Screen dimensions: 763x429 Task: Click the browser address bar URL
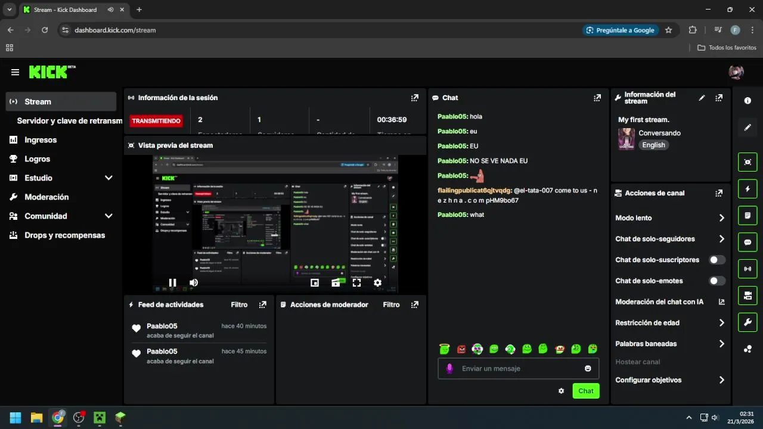(x=115, y=30)
